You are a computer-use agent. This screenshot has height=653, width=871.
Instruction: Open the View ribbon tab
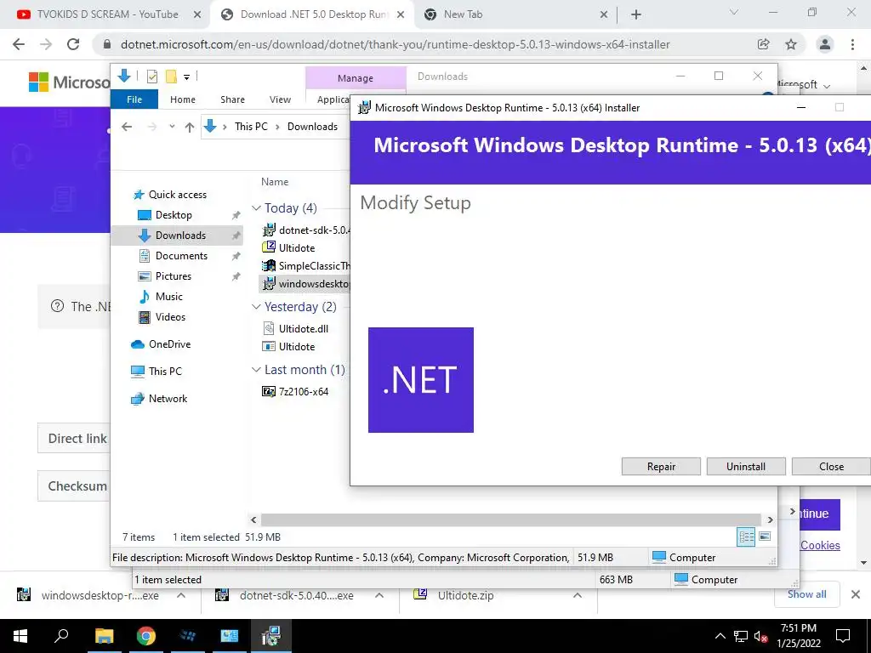click(x=280, y=99)
